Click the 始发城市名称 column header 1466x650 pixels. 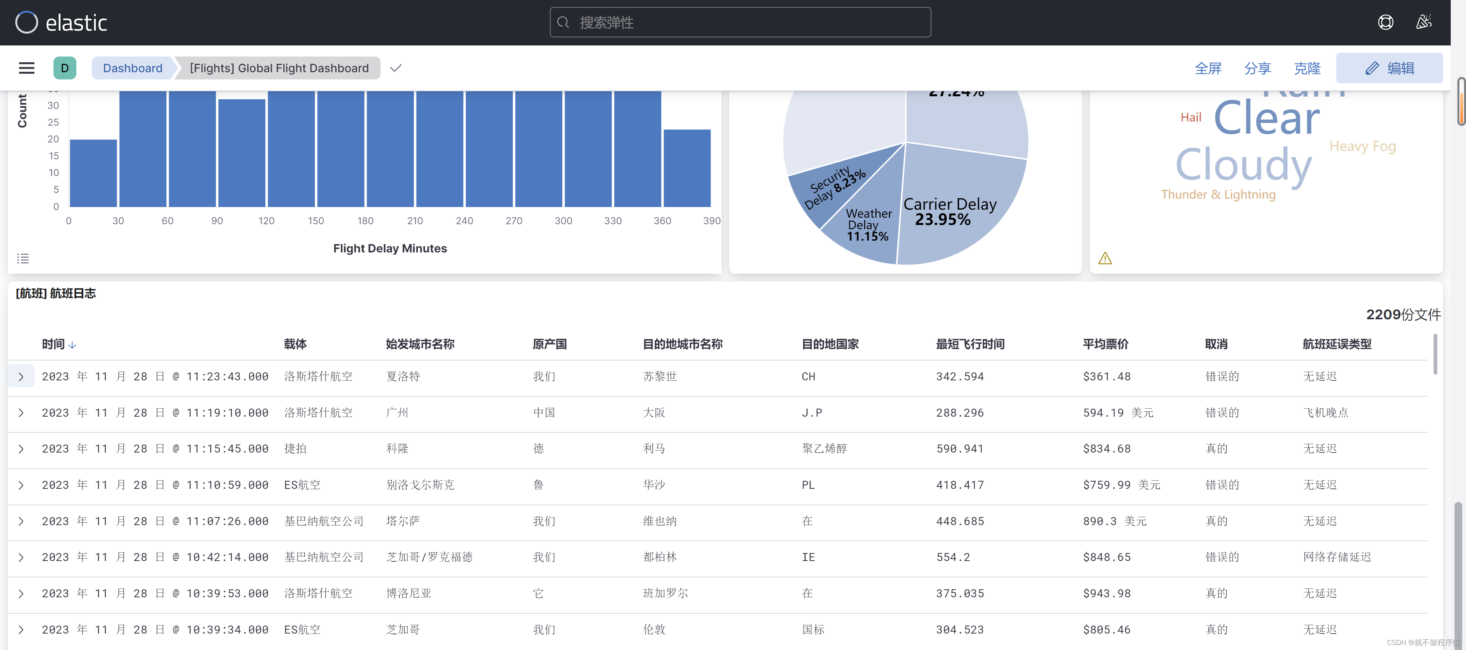[x=420, y=344]
